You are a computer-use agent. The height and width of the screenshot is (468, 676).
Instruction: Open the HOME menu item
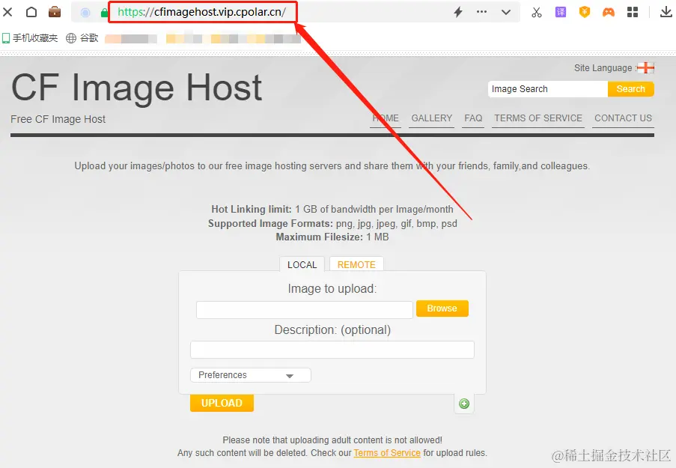point(386,118)
